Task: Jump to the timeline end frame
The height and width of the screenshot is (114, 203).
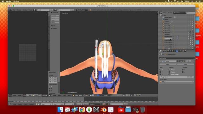Action: [x=88, y=104]
